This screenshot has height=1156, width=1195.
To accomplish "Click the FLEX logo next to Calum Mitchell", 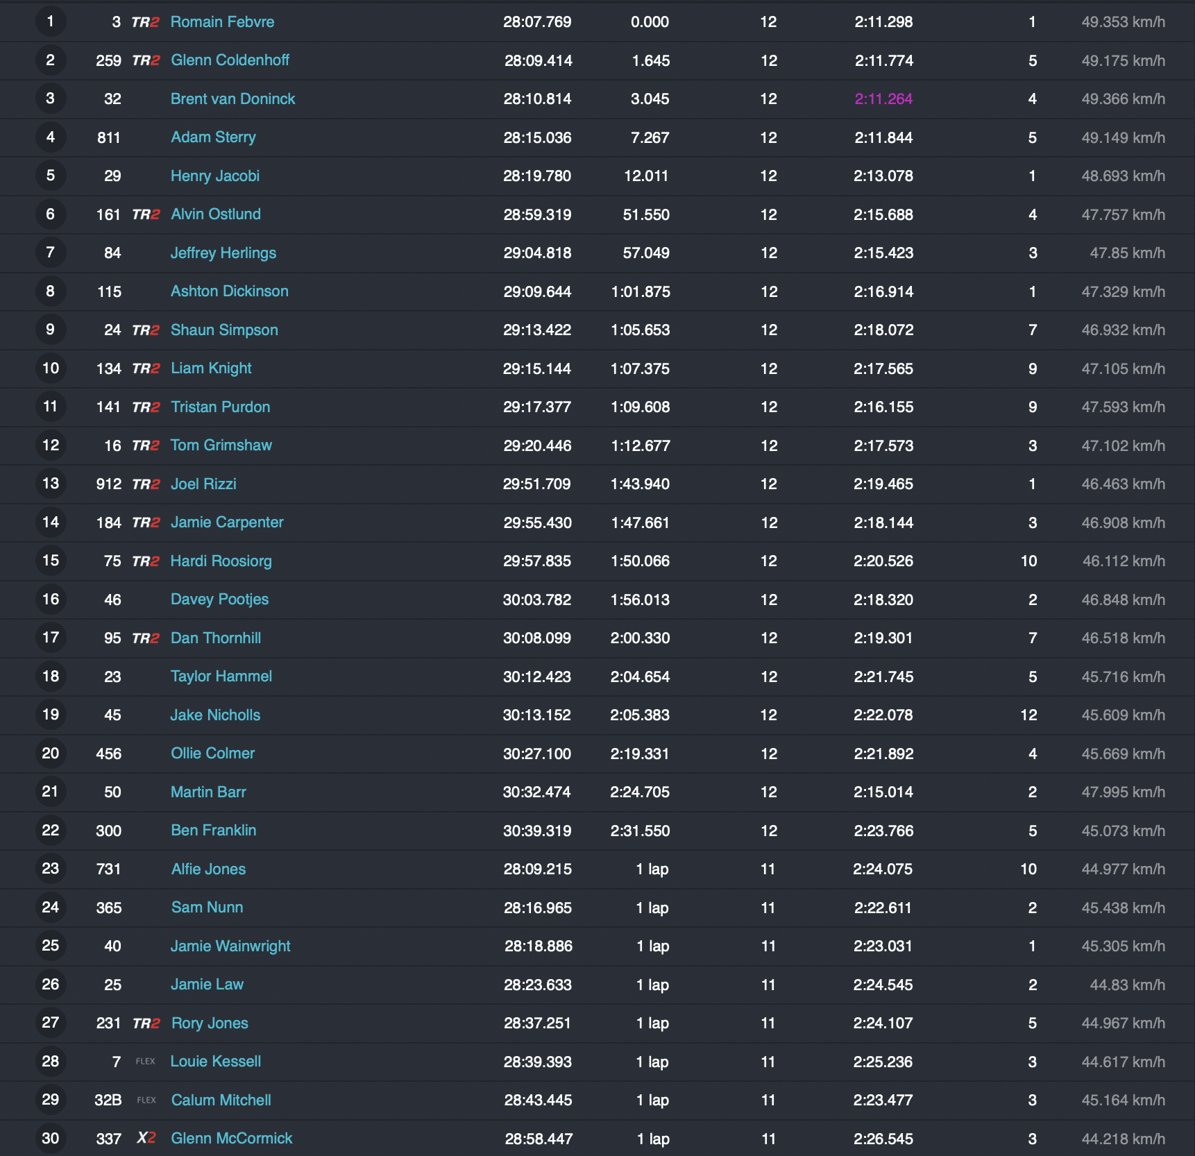I will click(146, 1100).
